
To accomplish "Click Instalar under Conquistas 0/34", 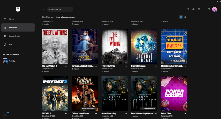I will click(x=75, y=24).
